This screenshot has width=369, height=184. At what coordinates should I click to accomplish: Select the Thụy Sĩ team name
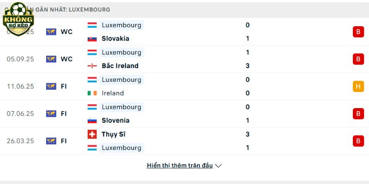coord(113,134)
